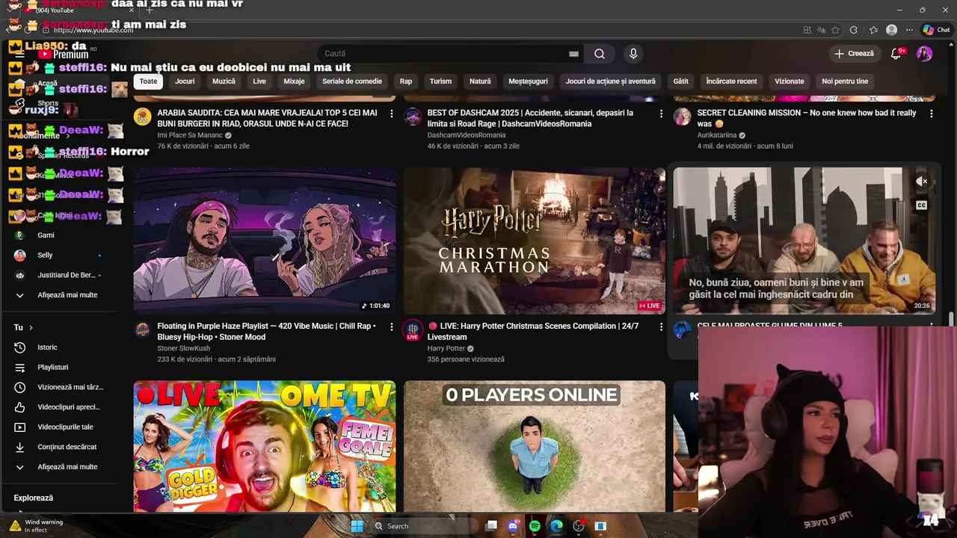Screen dimensions: 957x538
Task: Open the Harry Potter Christmas Marathon thumbnail
Action: point(535,241)
